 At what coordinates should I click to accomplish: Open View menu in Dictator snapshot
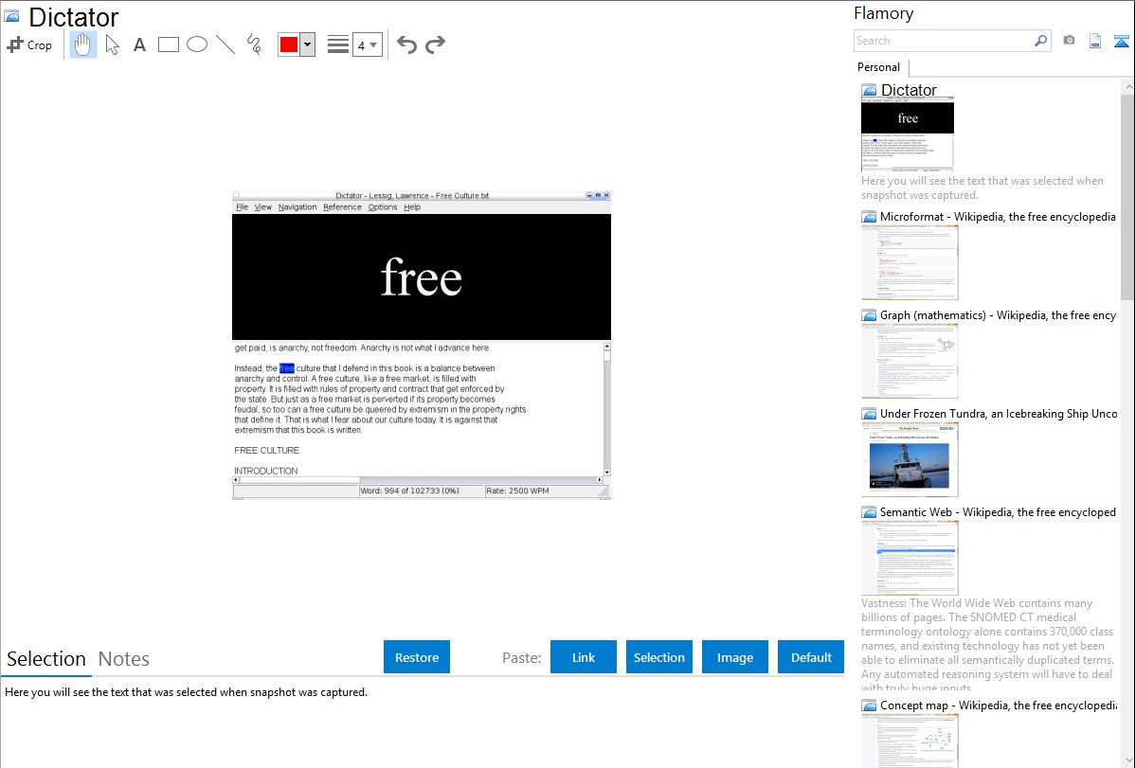[262, 207]
